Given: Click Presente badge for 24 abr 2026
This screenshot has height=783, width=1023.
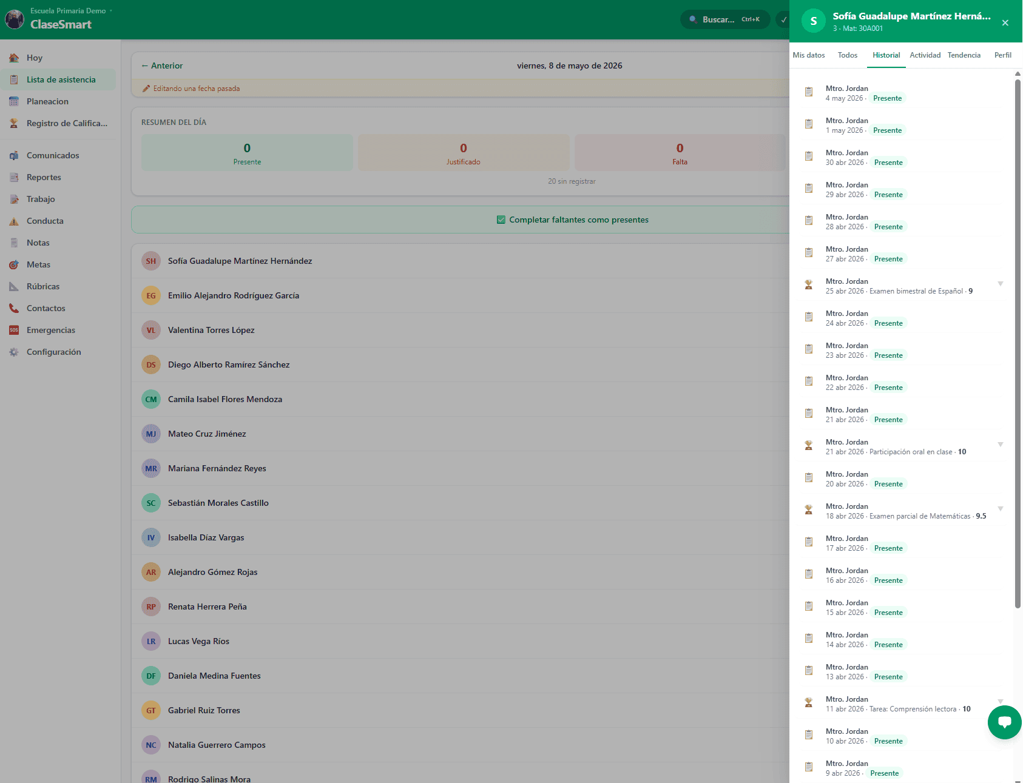Looking at the screenshot, I should click(x=888, y=323).
